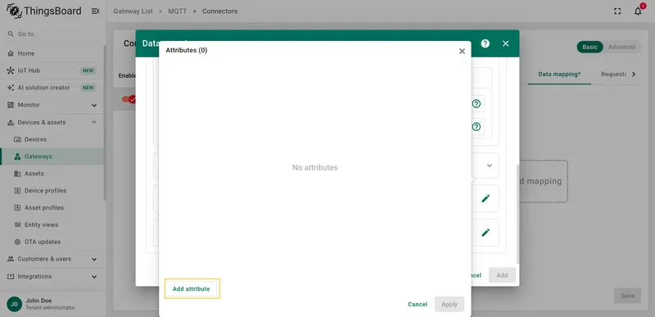
Task: Open Entity views
Action: pos(42,224)
